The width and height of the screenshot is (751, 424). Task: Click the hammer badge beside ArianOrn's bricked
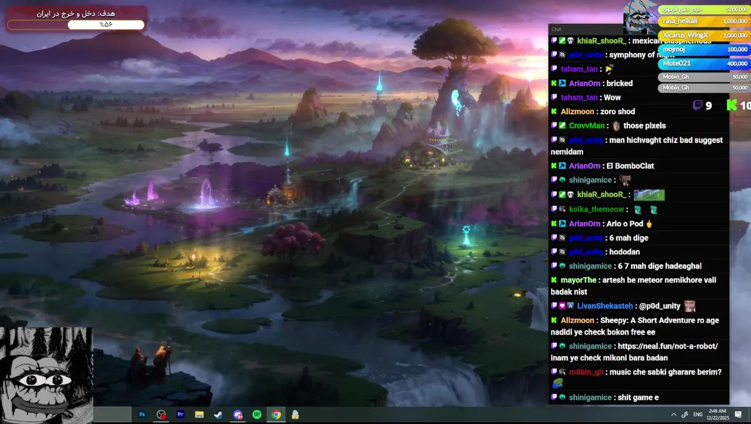tap(563, 83)
